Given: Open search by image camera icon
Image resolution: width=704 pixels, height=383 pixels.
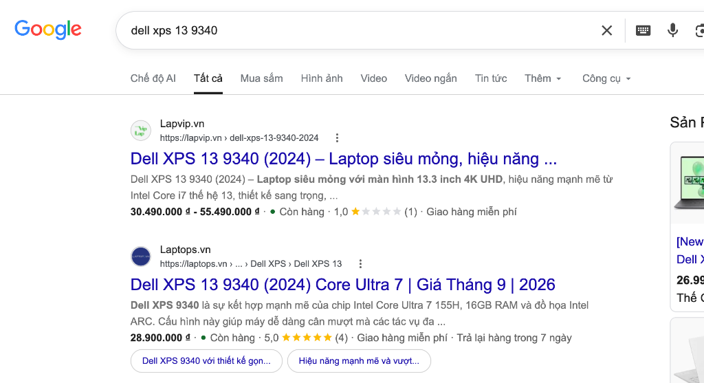Looking at the screenshot, I should point(699,30).
